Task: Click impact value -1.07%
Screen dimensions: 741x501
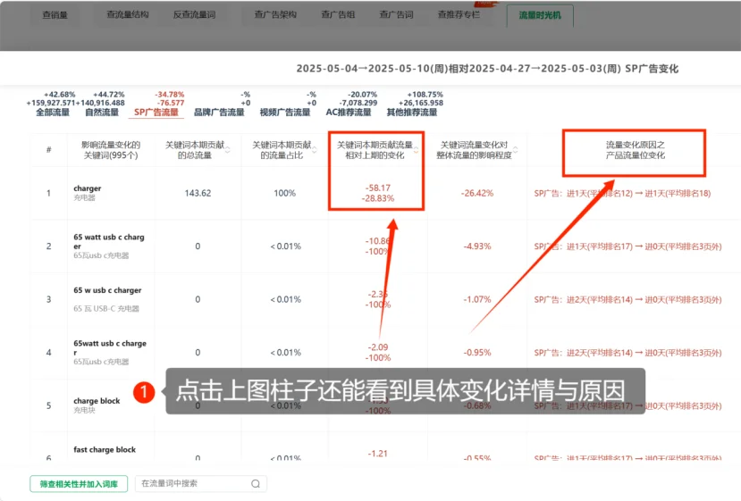Action: click(x=477, y=299)
